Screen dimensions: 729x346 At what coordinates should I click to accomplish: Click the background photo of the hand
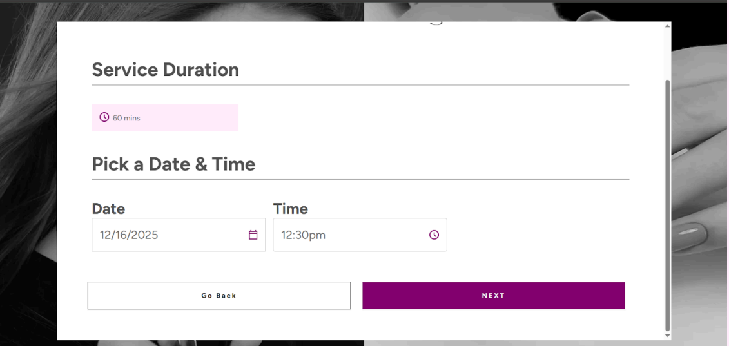[699, 213]
